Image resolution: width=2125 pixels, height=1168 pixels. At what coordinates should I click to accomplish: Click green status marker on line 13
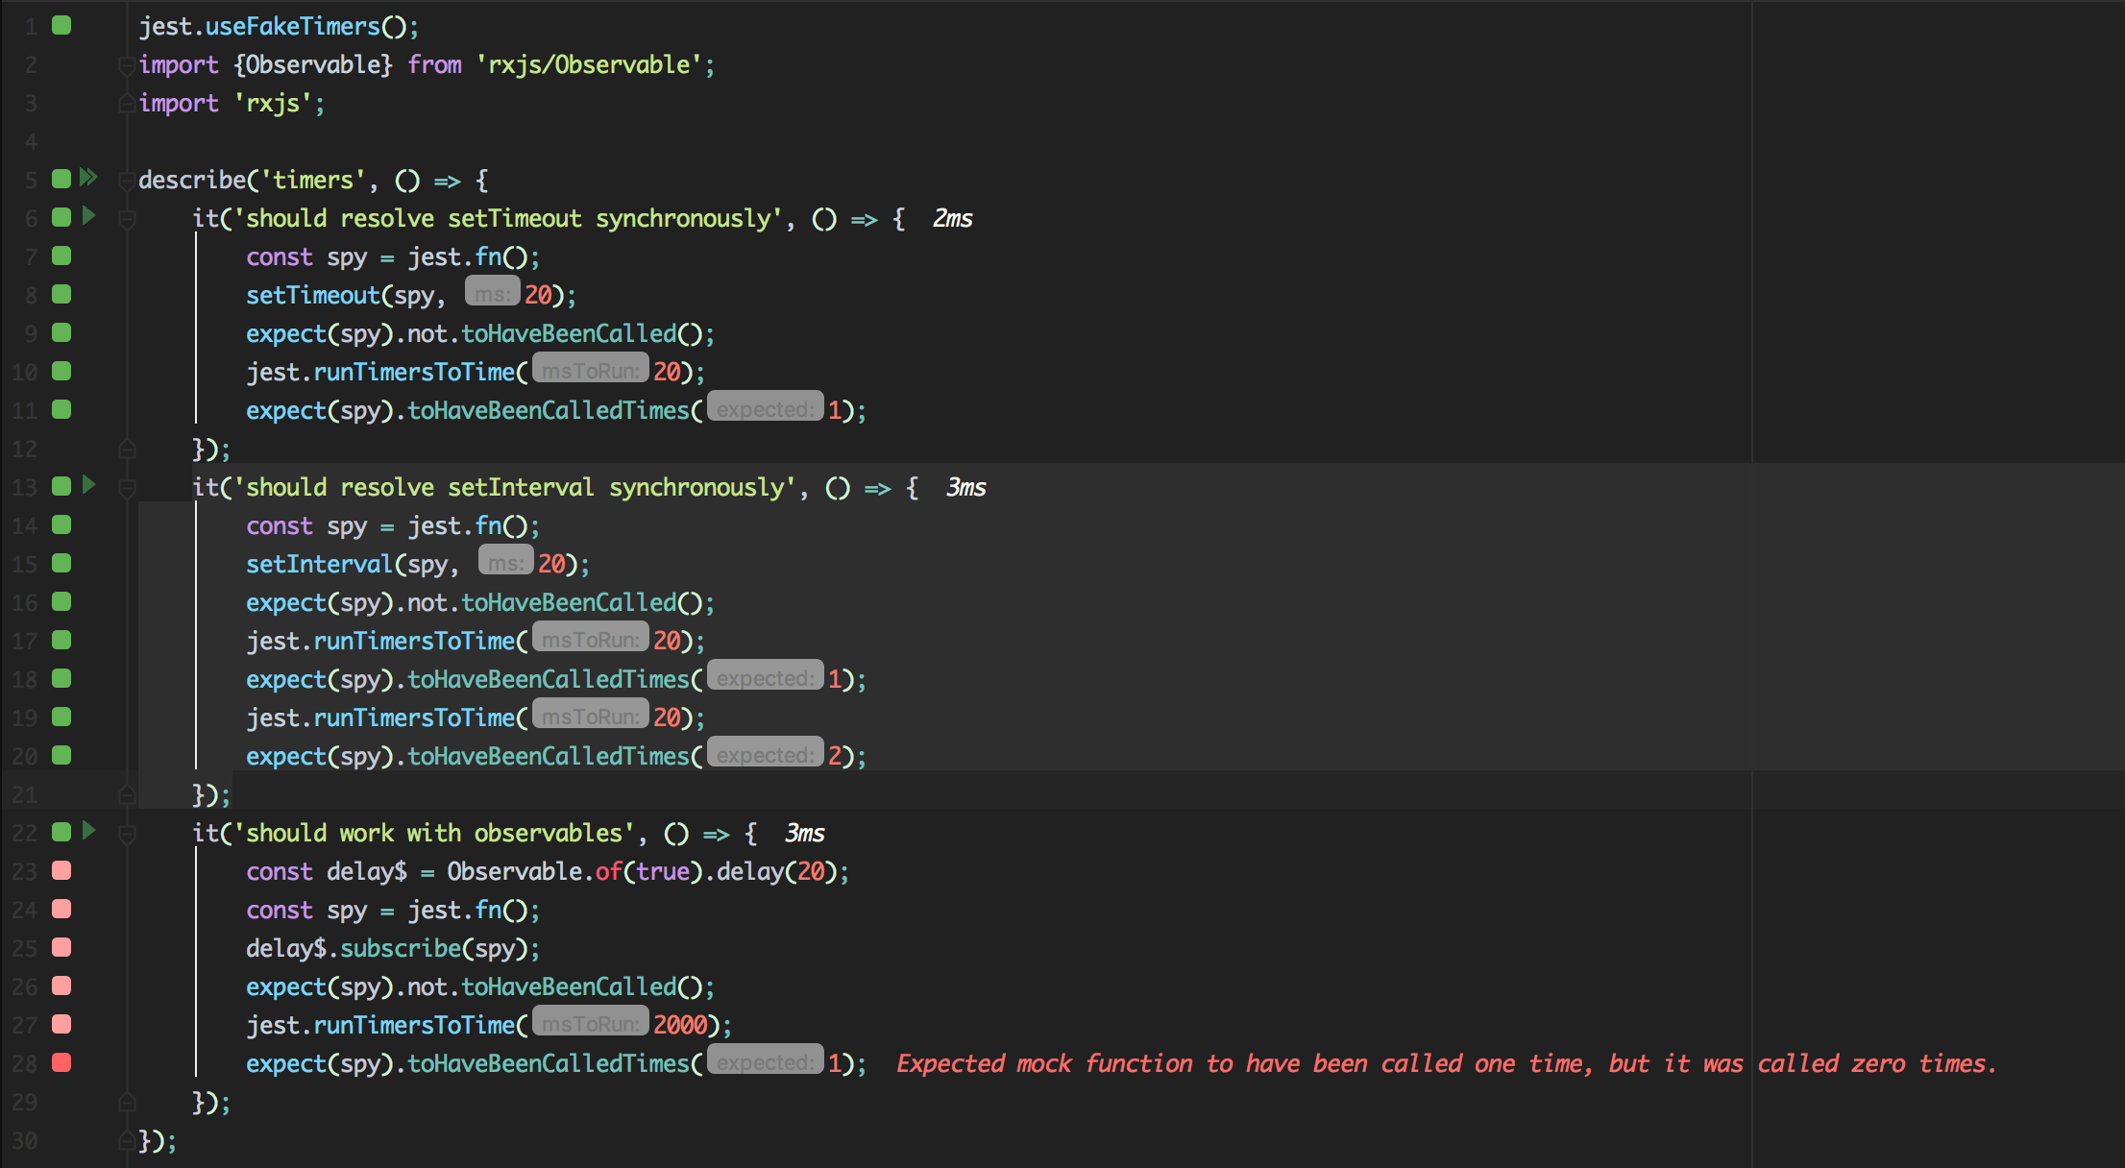point(61,486)
